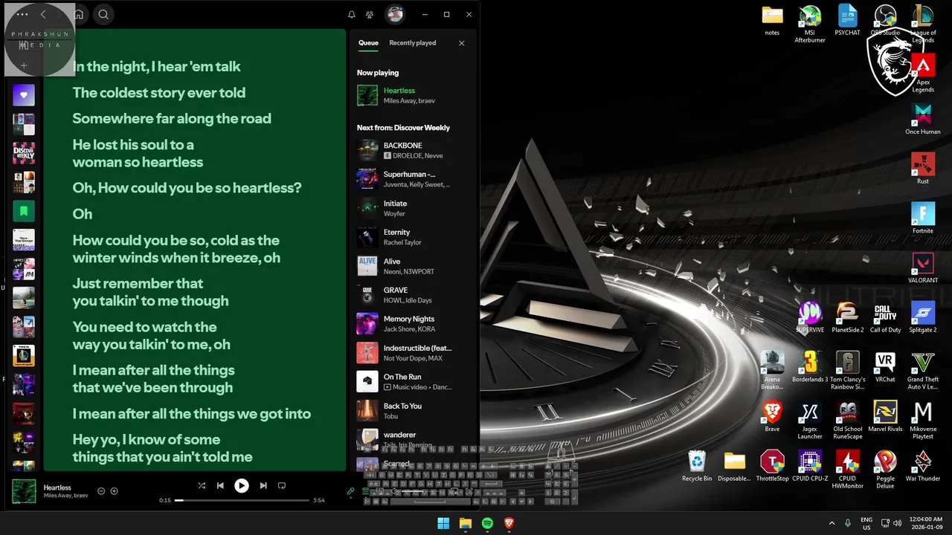This screenshot has width=952, height=535.
Task: Open the Spotify three-dots menu
Action: tap(22, 14)
